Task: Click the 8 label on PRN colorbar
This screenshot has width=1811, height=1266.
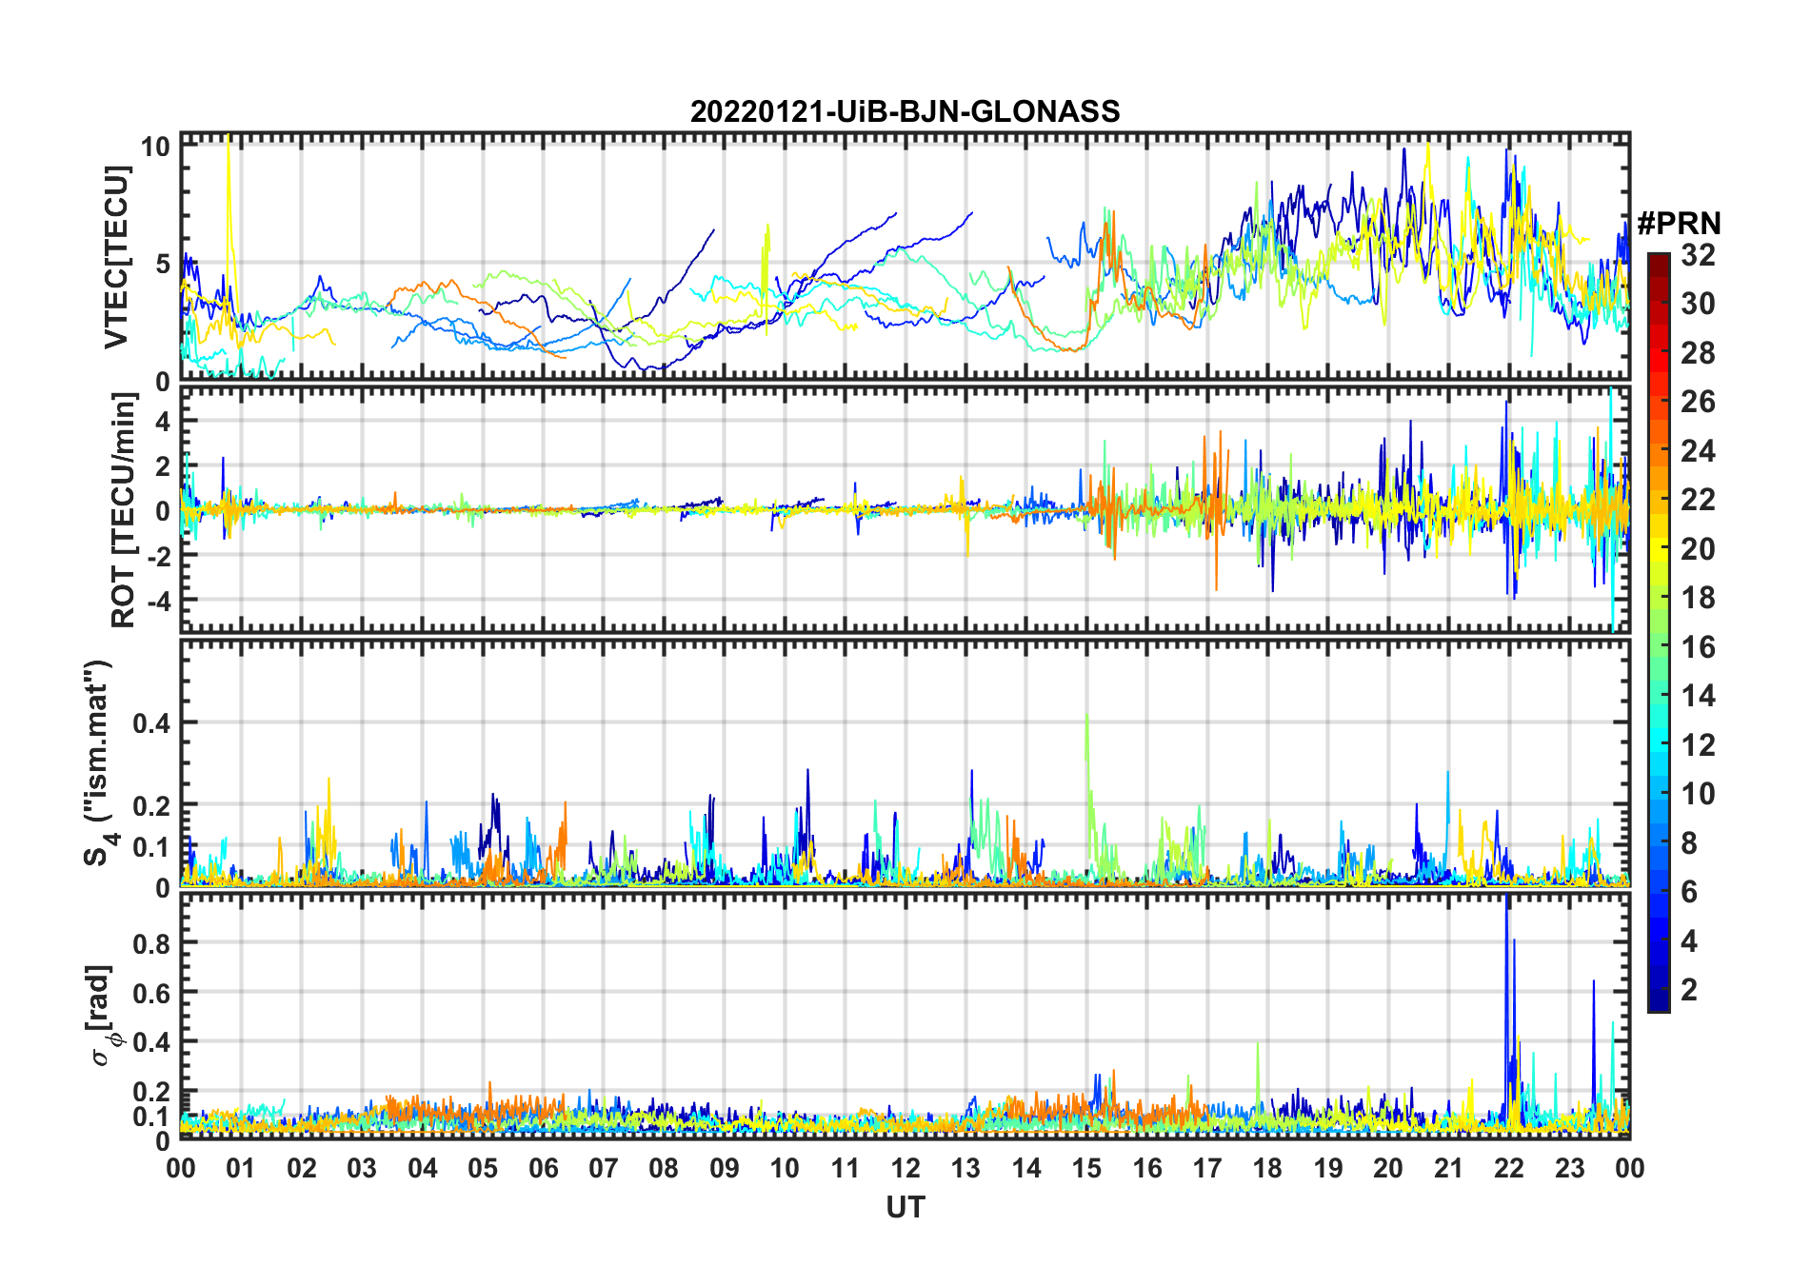Action: tap(1689, 843)
